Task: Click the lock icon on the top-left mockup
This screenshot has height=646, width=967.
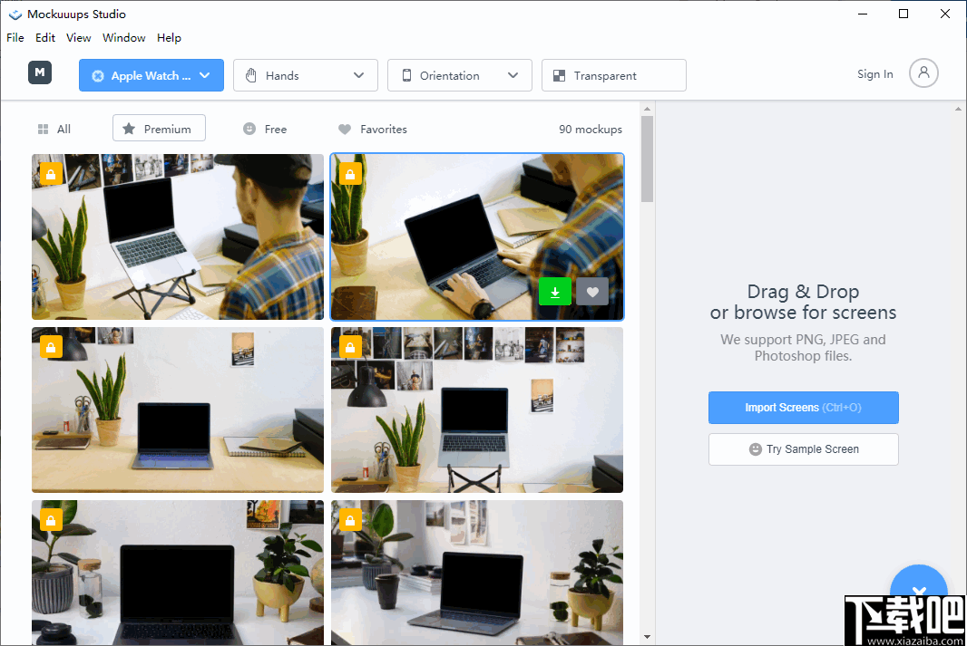Action: point(51,173)
